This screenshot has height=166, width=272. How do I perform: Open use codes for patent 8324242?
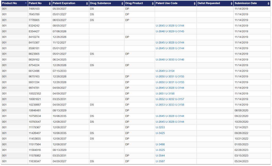[170, 26]
